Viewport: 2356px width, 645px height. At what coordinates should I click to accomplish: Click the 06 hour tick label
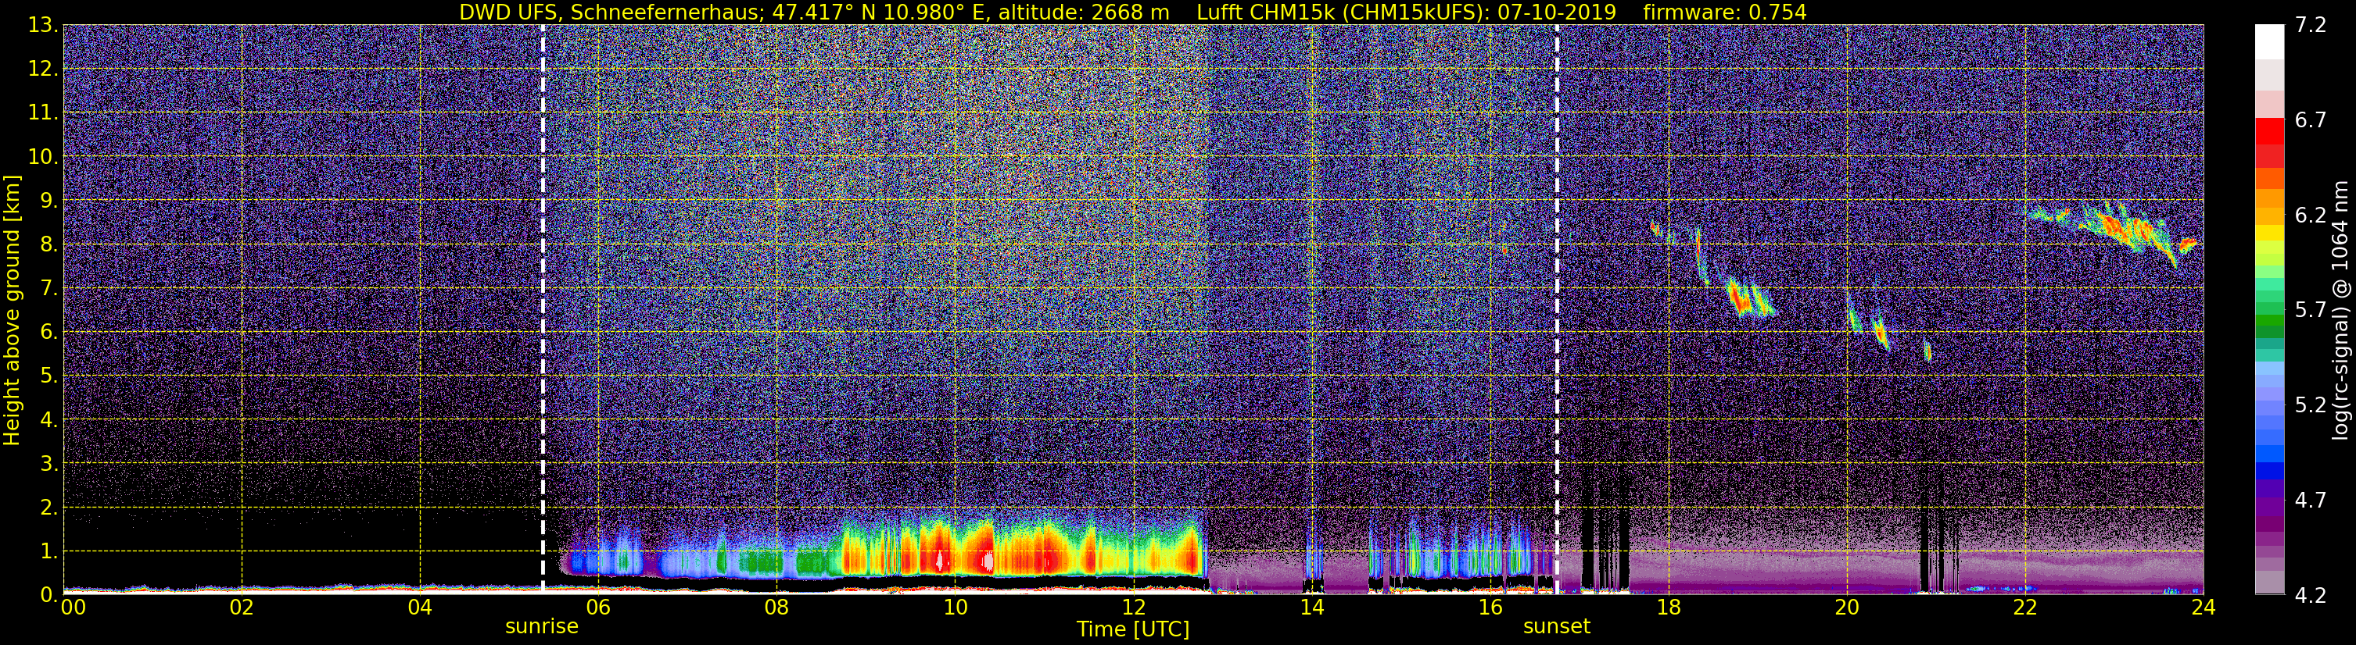coord(598,608)
